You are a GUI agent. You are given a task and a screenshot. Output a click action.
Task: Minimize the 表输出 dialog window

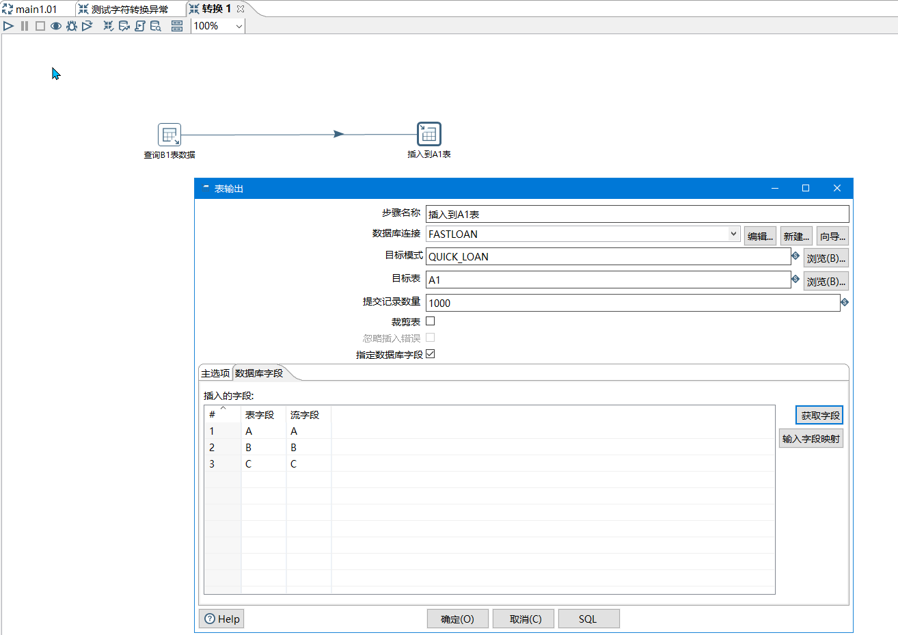pos(775,188)
